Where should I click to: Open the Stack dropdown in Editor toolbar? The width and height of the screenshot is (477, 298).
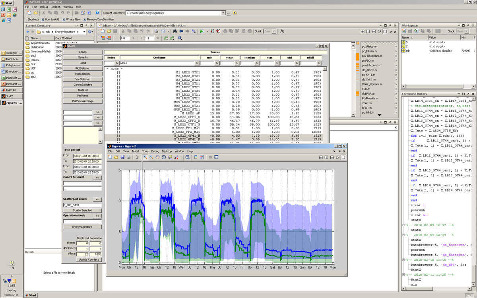tap(269, 31)
